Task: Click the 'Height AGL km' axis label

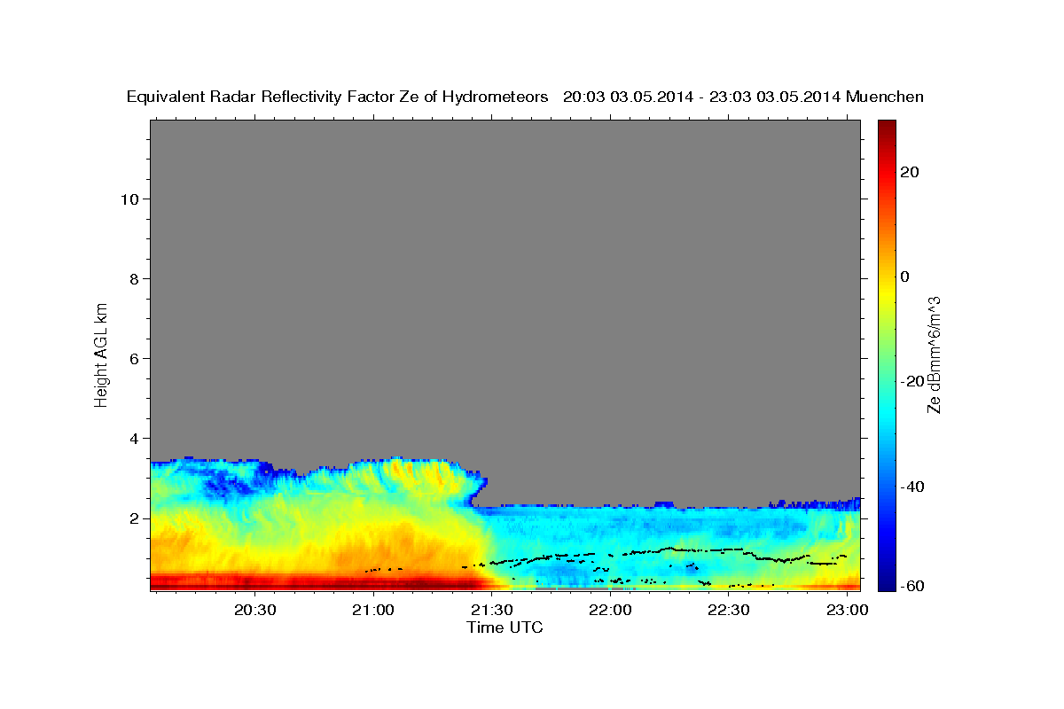Action: click(102, 354)
